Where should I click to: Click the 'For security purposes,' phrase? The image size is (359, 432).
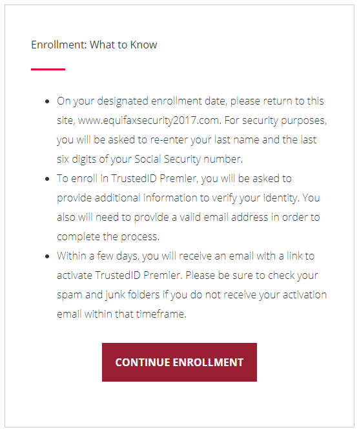coord(275,121)
